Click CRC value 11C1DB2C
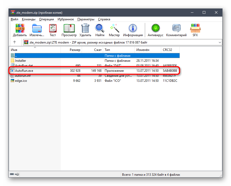 tap(170, 81)
